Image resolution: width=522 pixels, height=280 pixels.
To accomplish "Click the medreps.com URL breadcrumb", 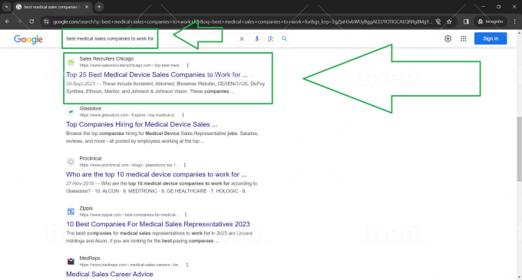I will click(x=130, y=265).
